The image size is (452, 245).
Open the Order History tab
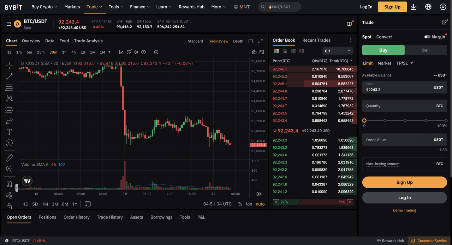(77, 217)
